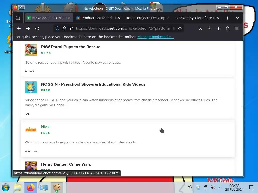Open Firefox View from tab bar
258x193 pixels.
point(18,18)
